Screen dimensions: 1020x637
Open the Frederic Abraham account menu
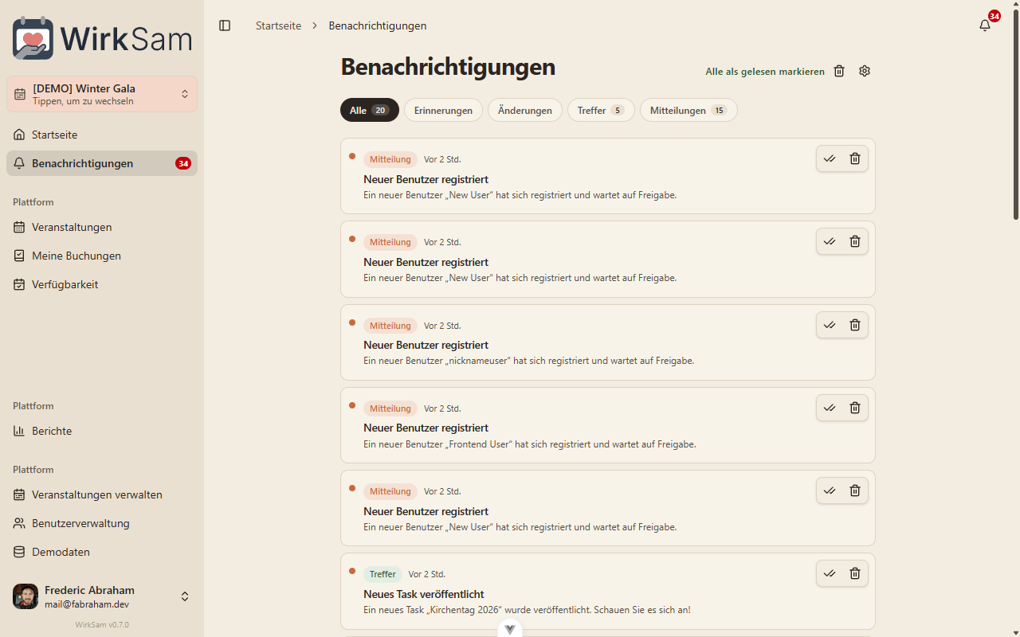[x=102, y=596]
